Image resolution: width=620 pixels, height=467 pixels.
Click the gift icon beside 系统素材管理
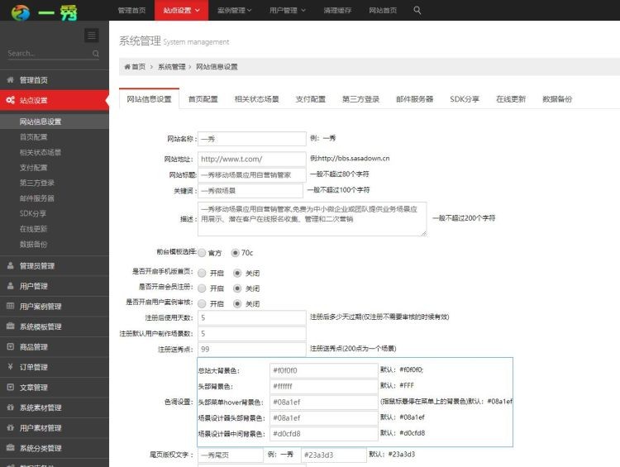pyautogui.click(x=10, y=407)
